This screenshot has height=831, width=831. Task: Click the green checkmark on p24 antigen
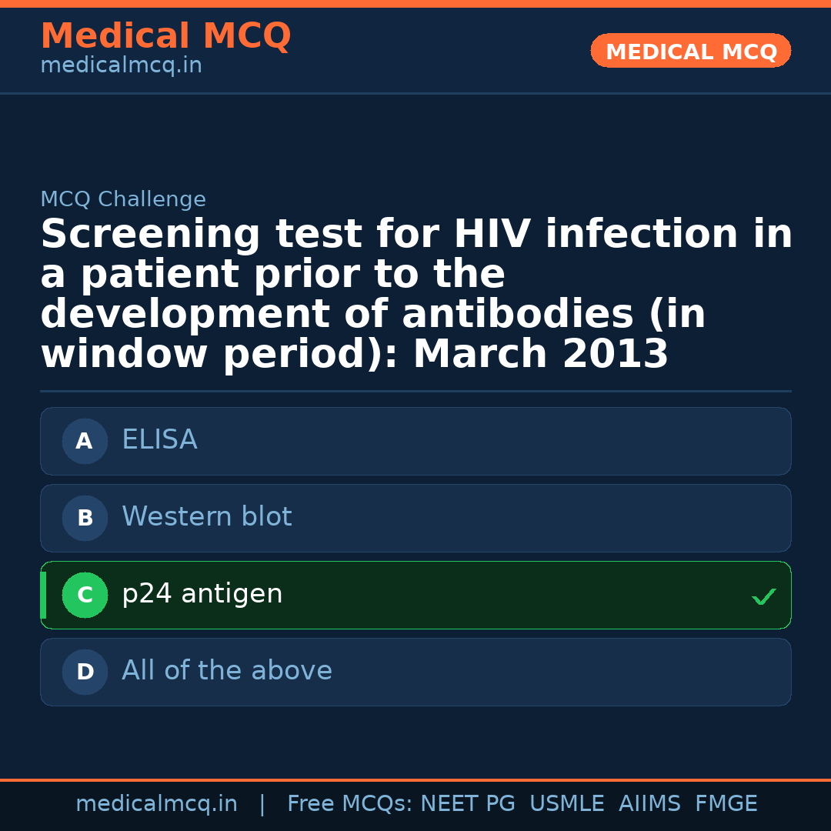pos(763,596)
